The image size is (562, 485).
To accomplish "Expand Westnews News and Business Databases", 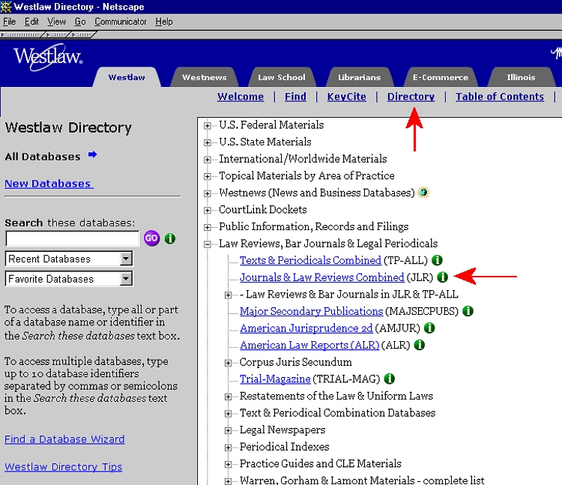I will point(207,193).
